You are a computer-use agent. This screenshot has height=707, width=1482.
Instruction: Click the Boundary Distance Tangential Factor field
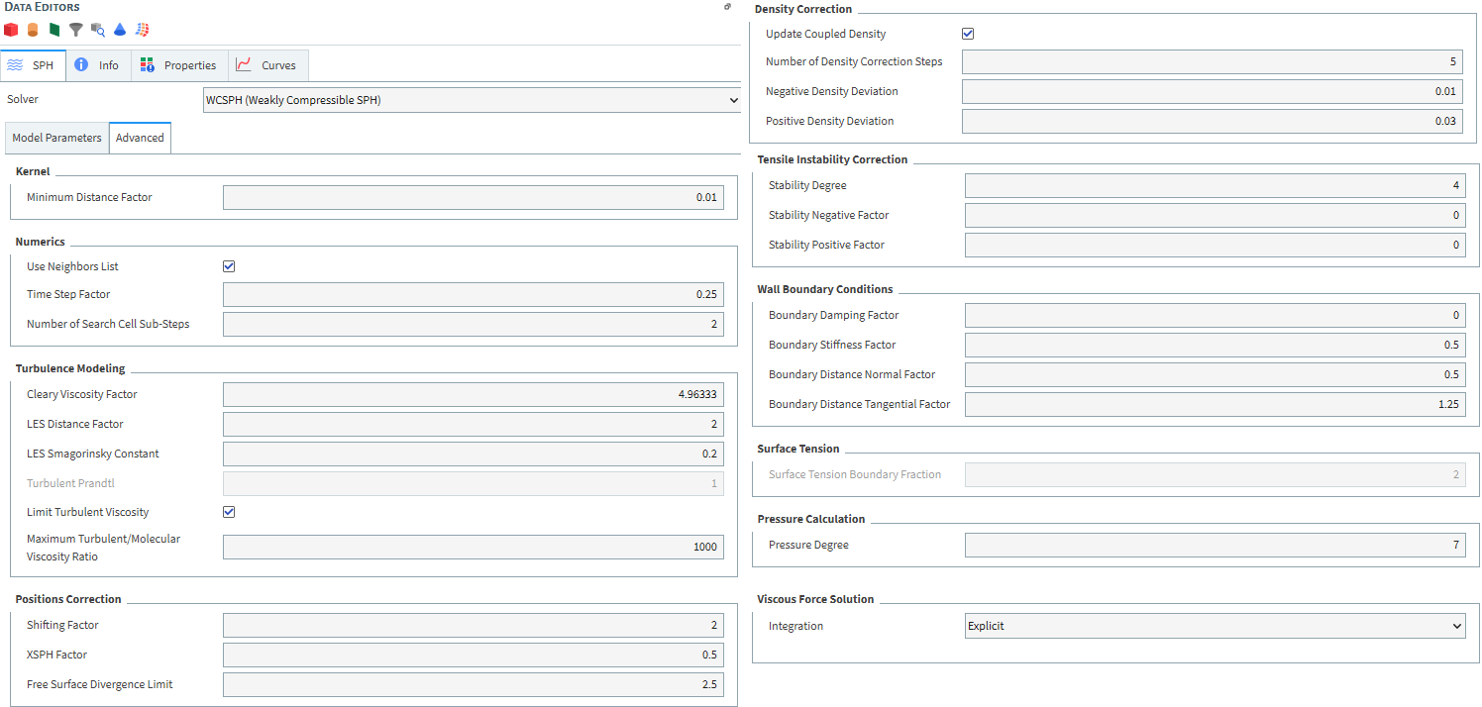[x=1215, y=404]
